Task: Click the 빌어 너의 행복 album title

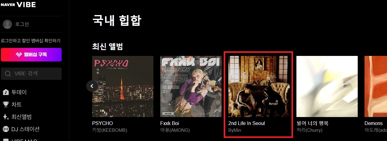Action: (x=312, y=123)
